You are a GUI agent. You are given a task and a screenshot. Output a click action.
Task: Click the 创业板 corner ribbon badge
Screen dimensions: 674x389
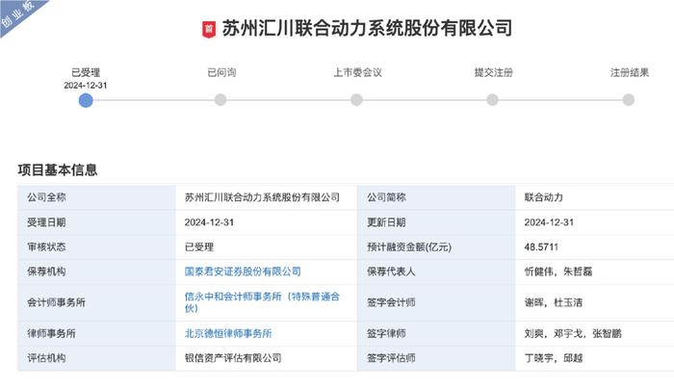pos(19,18)
